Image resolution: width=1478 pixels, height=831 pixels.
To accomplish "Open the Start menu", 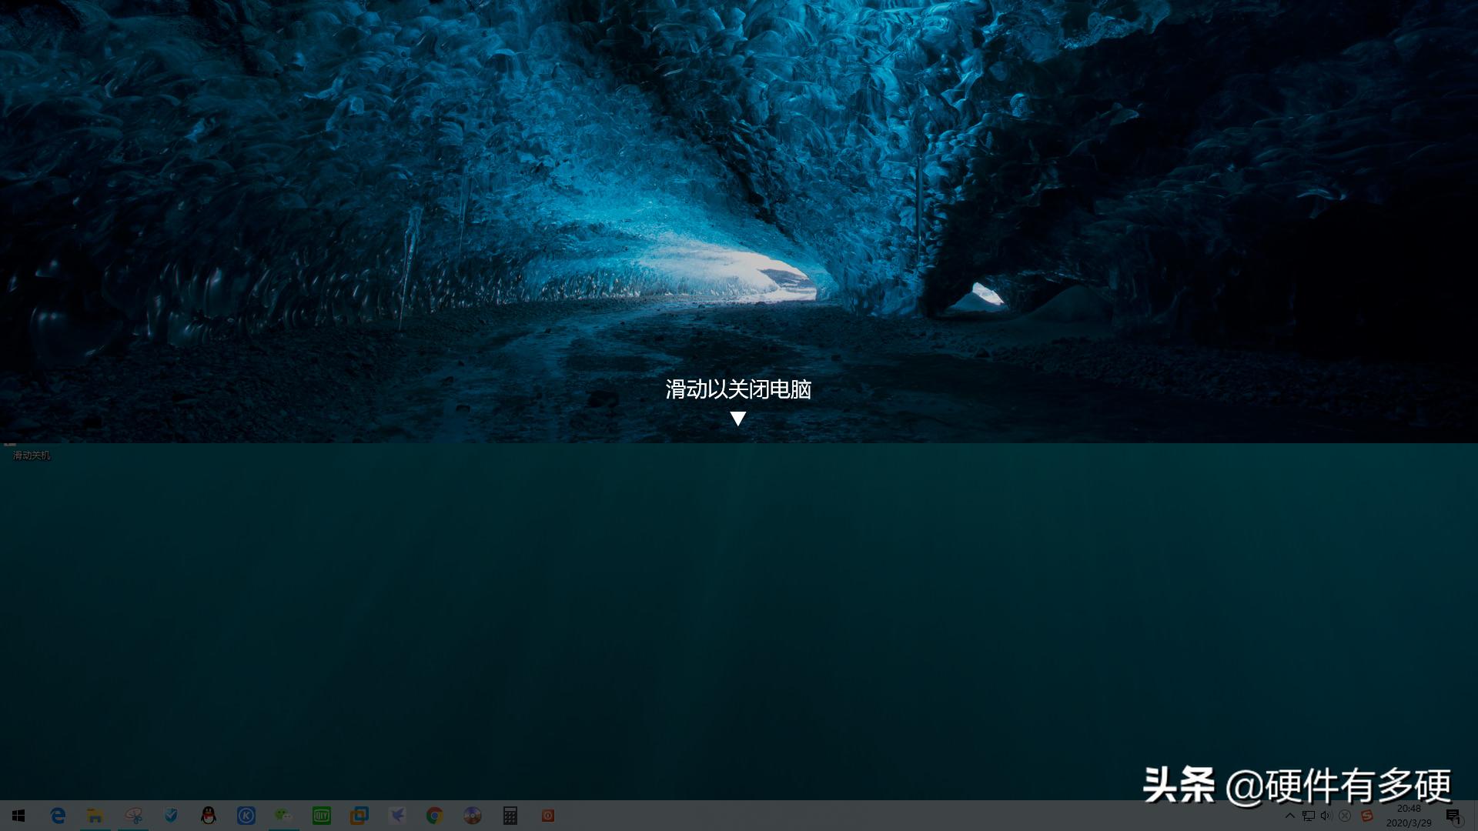I will coord(18,816).
